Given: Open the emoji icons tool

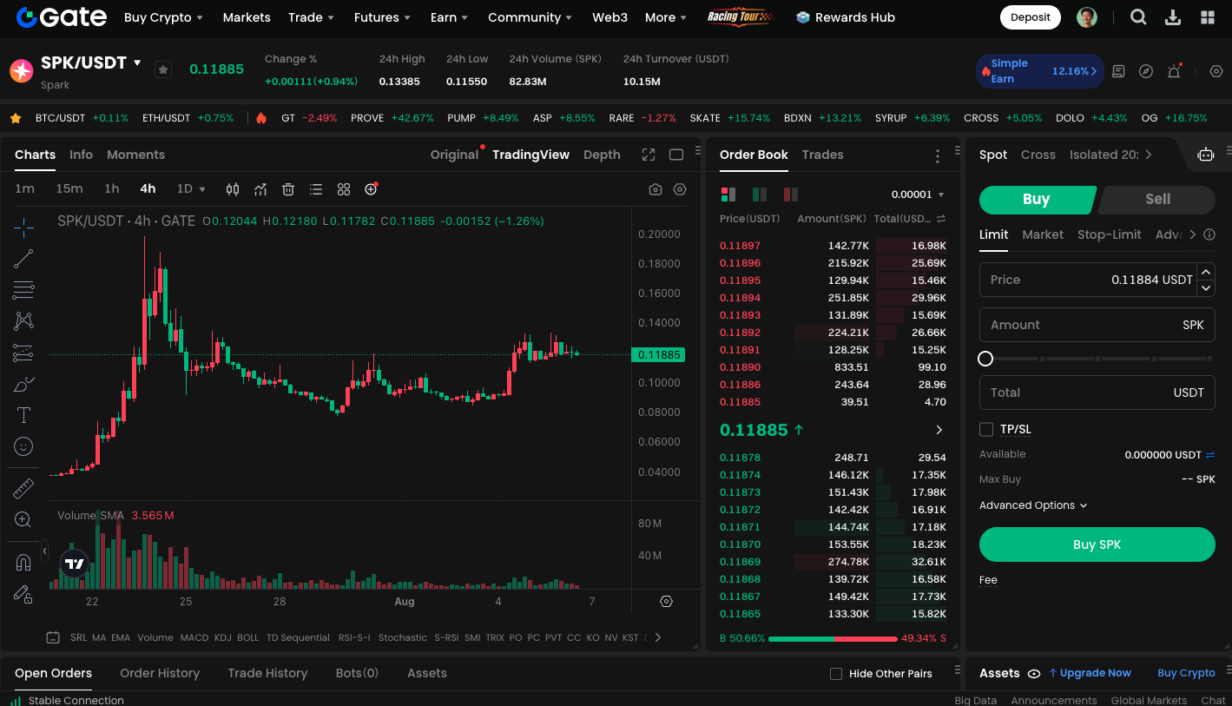Looking at the screenshot, I should coord(23,446).
